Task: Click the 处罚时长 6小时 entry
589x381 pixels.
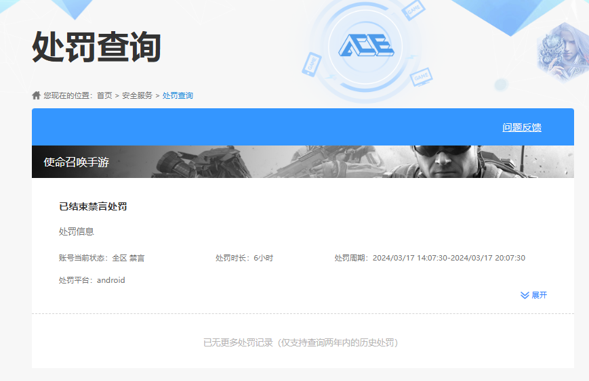Action: pyautogui.click(x=244, y=258)
